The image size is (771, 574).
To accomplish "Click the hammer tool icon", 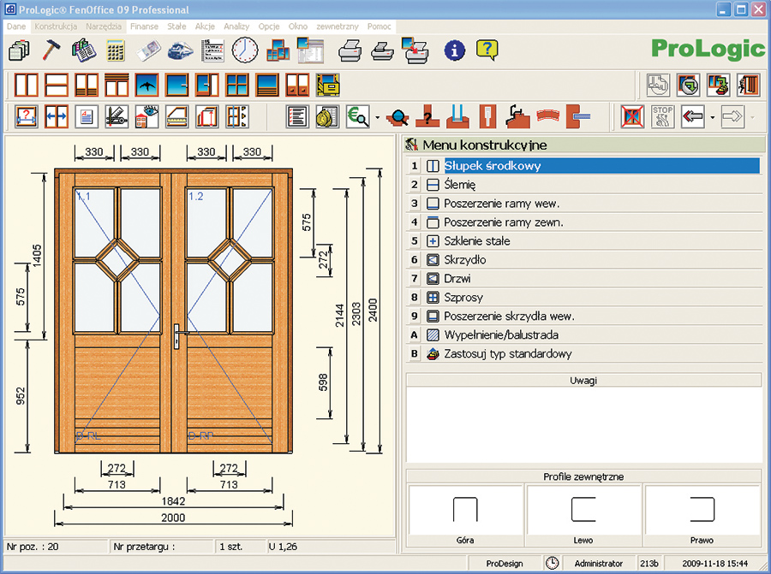I will (x=51, y=50).
